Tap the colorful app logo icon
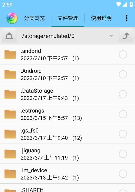This screenshot has height=192, width=135. click(x=12, y=18)
